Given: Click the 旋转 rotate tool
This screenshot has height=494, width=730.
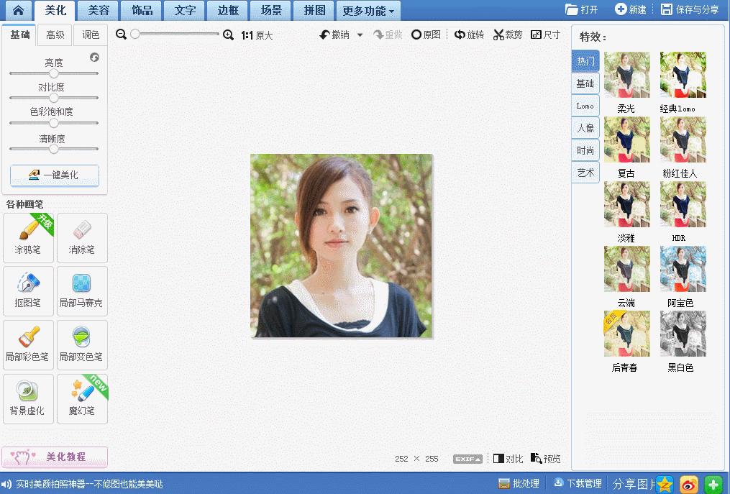Looking at the screenshot, I should click(x=469, y=34).
